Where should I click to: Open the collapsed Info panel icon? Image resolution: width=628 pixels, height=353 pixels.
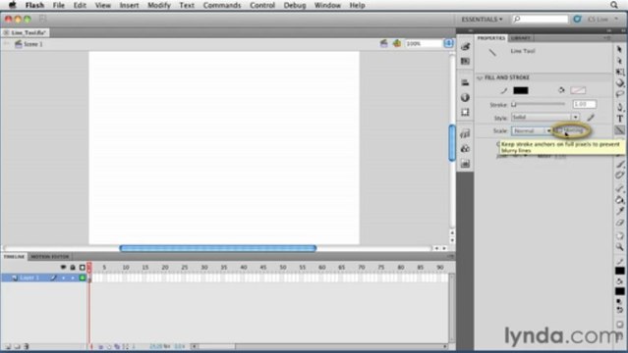[x=465, y=97]
